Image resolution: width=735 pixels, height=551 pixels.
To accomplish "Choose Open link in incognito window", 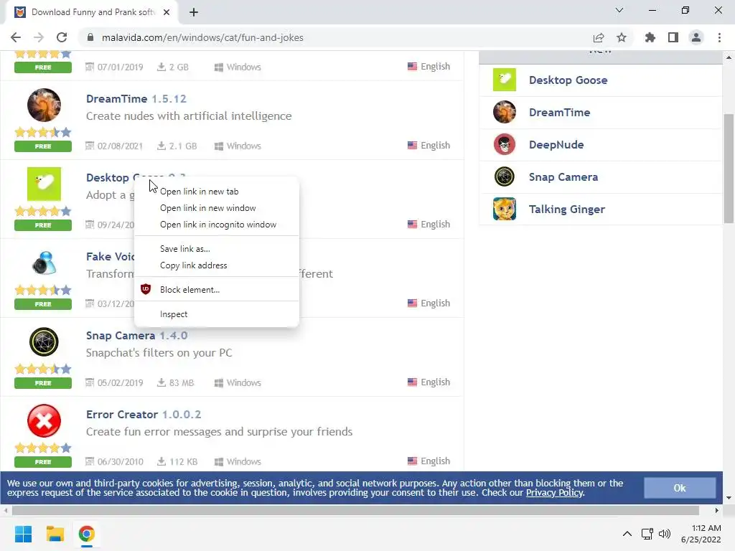I will pyautogui.click(x=217, y=225).
